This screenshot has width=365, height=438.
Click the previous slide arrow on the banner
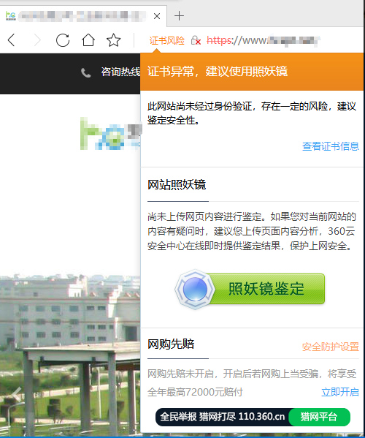coord(17,394)
